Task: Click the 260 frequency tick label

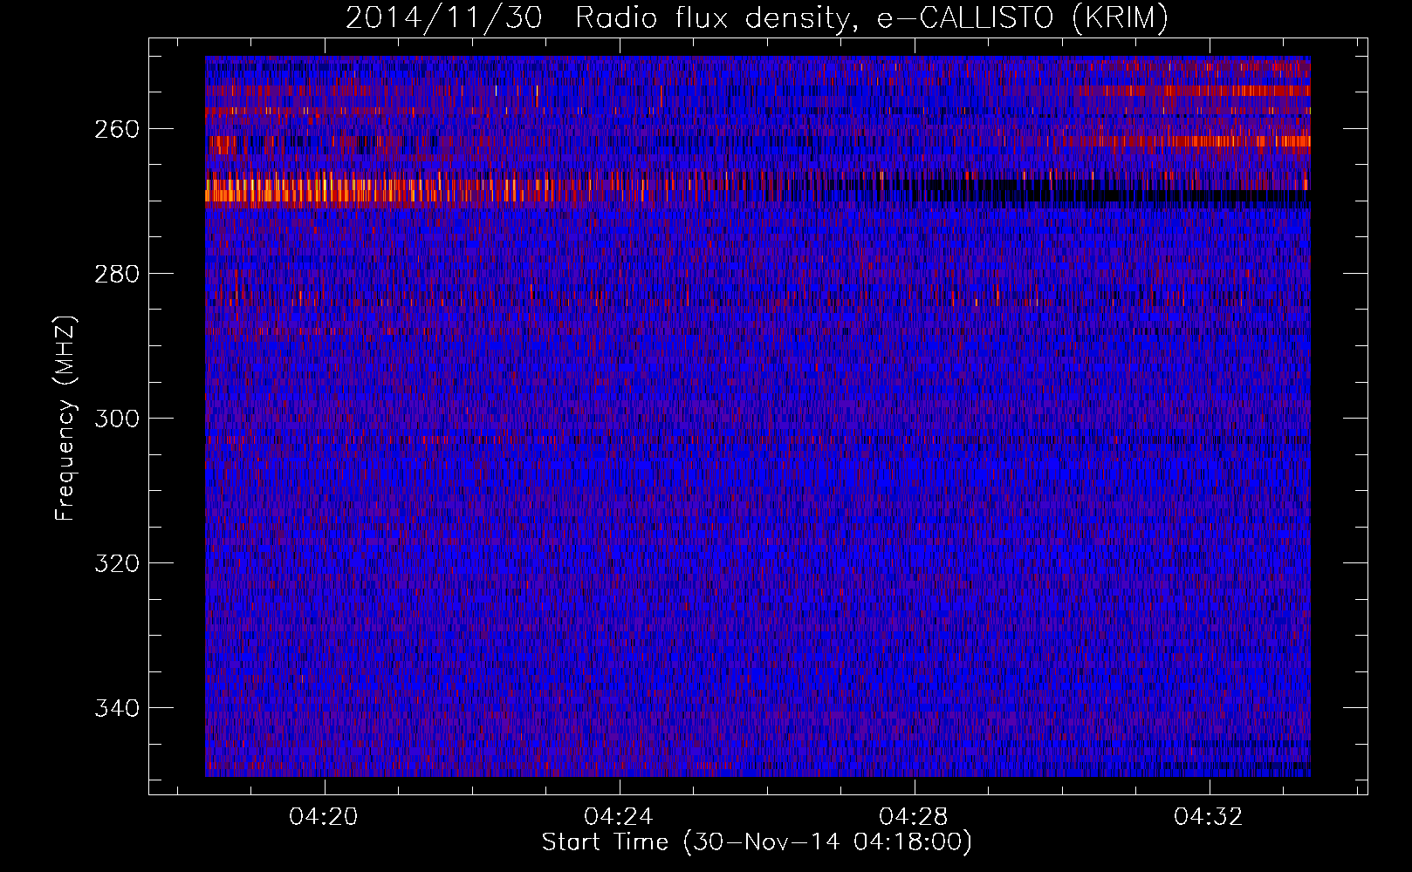Action: 117,129
